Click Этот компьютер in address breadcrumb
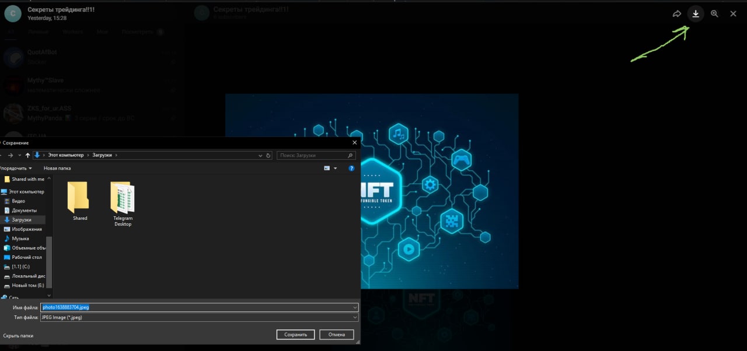 click(66, 155)
